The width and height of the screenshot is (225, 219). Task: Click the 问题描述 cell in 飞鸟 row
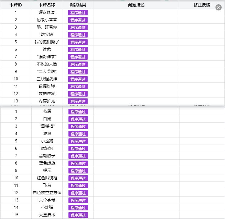pos(136,185)
